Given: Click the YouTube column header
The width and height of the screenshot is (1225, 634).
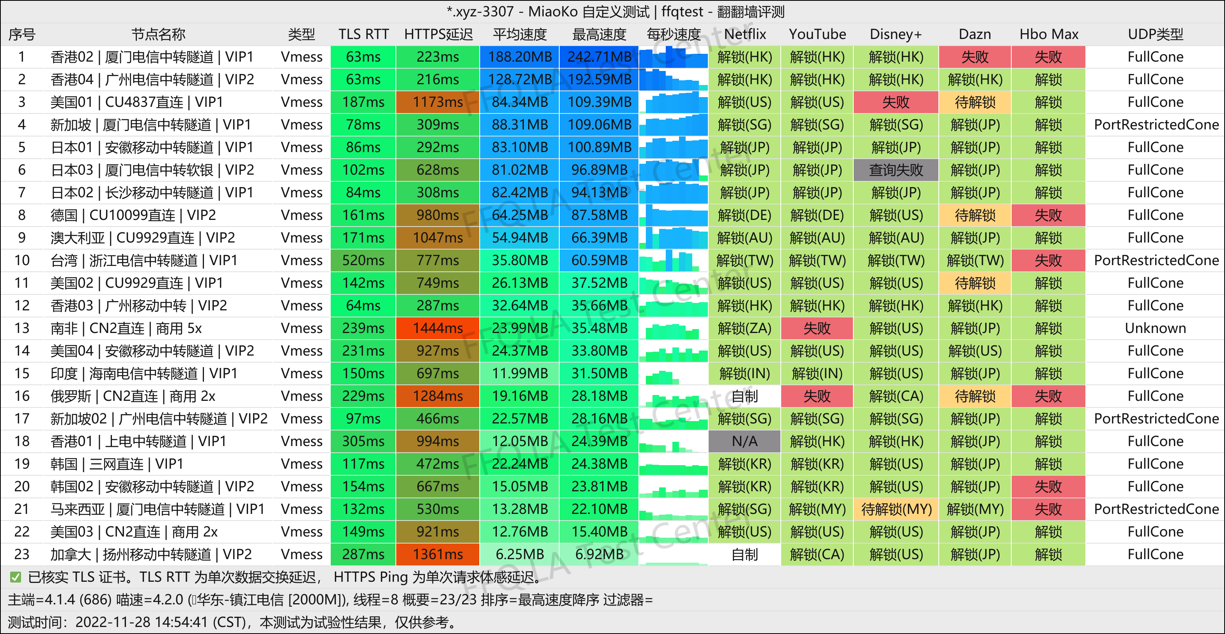Looking at the screenshot, I should [x=817, y=34].
